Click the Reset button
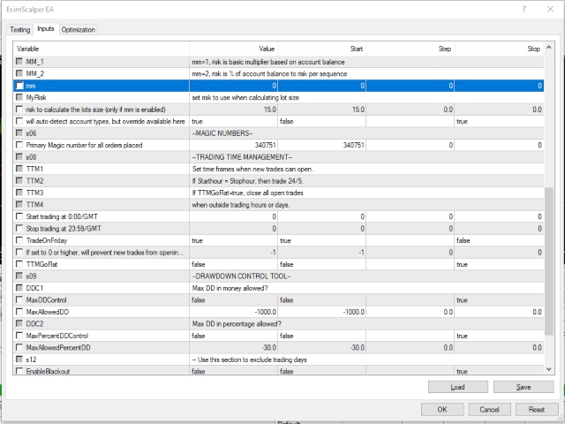This screenshot has width=565, height=424. (x=537, y=410)
